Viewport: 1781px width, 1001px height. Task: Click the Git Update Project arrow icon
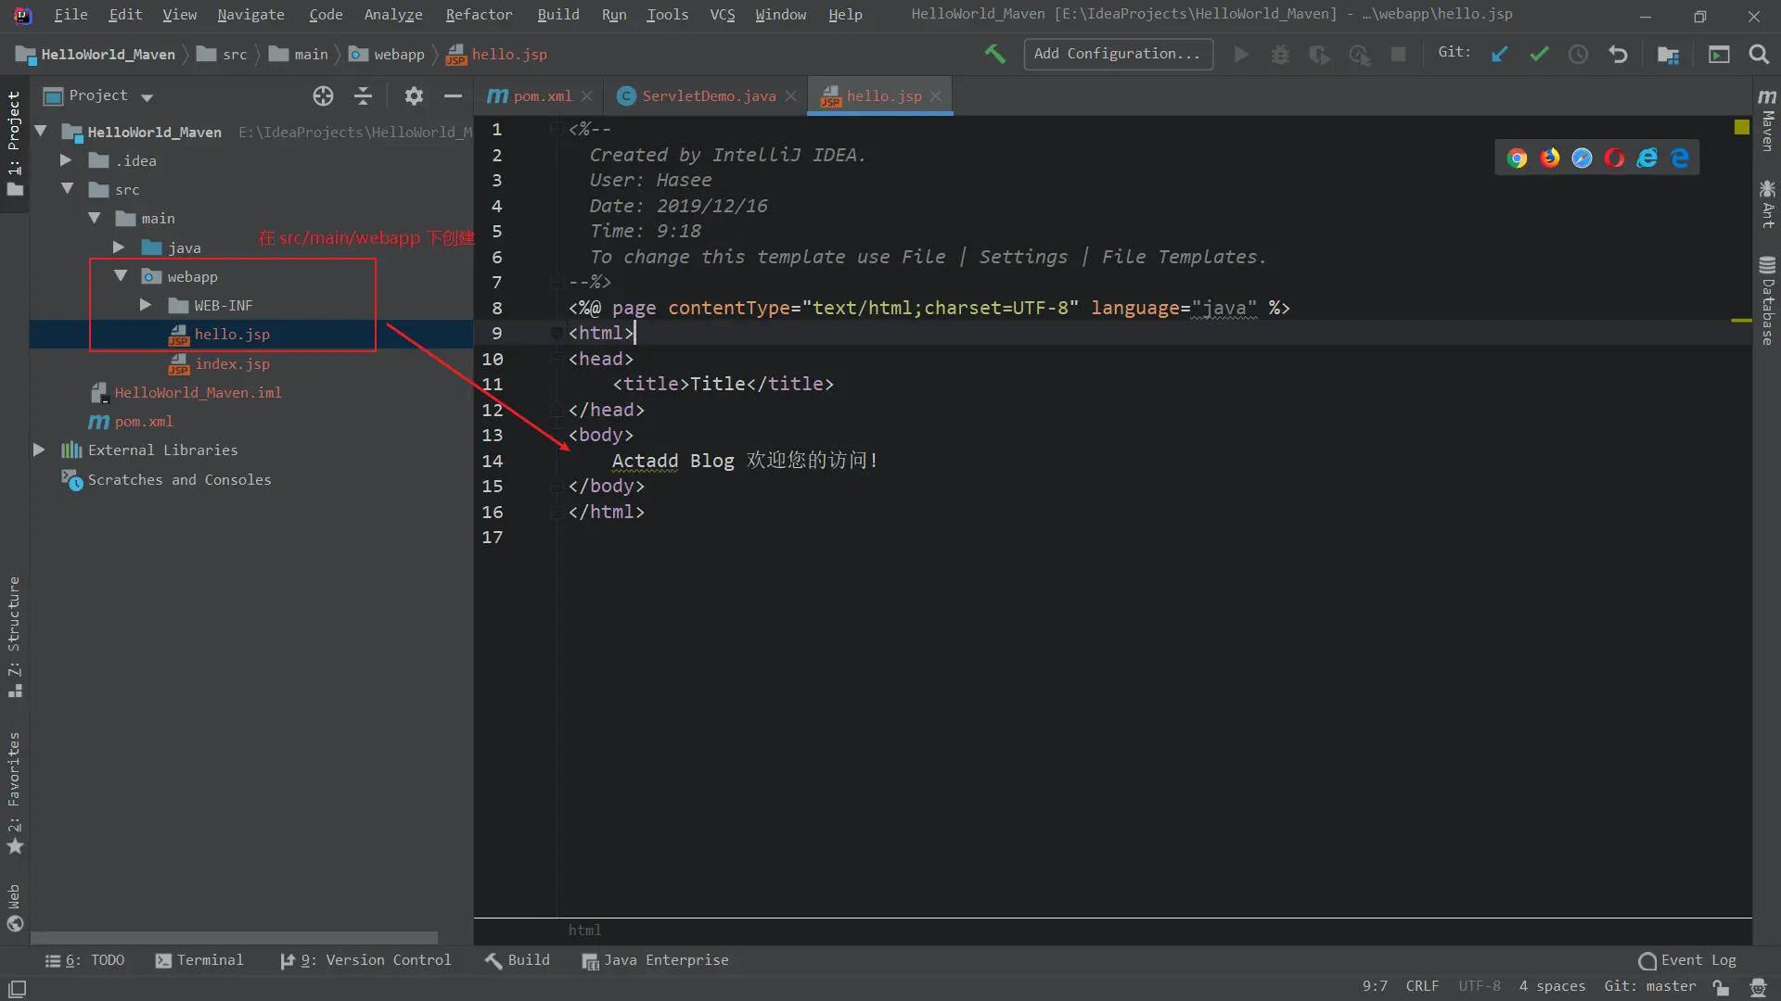(x=1499, y=54)
